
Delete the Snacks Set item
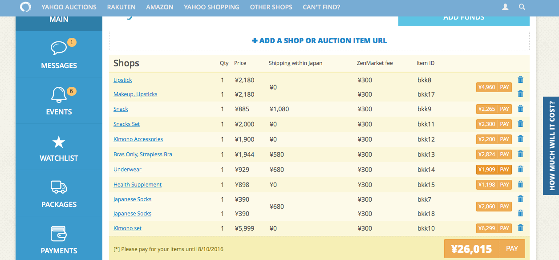(520, 124)
